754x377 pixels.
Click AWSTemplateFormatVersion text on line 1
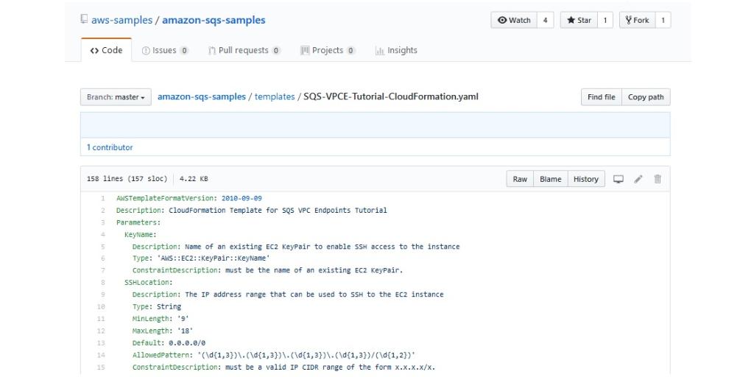[x=167, y=199]
